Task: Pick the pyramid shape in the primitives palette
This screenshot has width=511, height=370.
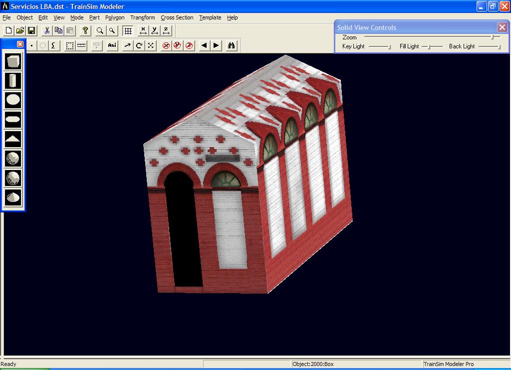Action: (x=13, y=139)
